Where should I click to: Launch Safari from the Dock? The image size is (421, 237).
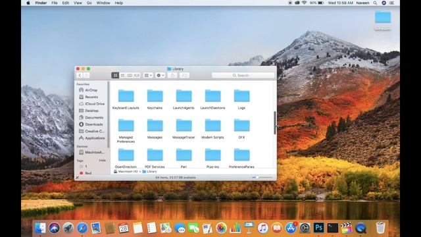pyautogui.click(x=82, y=228)
